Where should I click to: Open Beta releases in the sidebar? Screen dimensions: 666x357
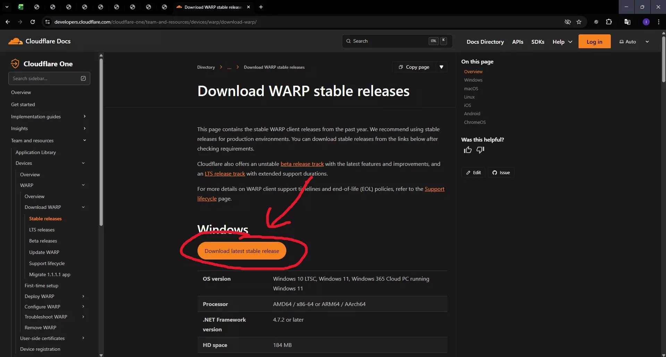click(43, 241)
